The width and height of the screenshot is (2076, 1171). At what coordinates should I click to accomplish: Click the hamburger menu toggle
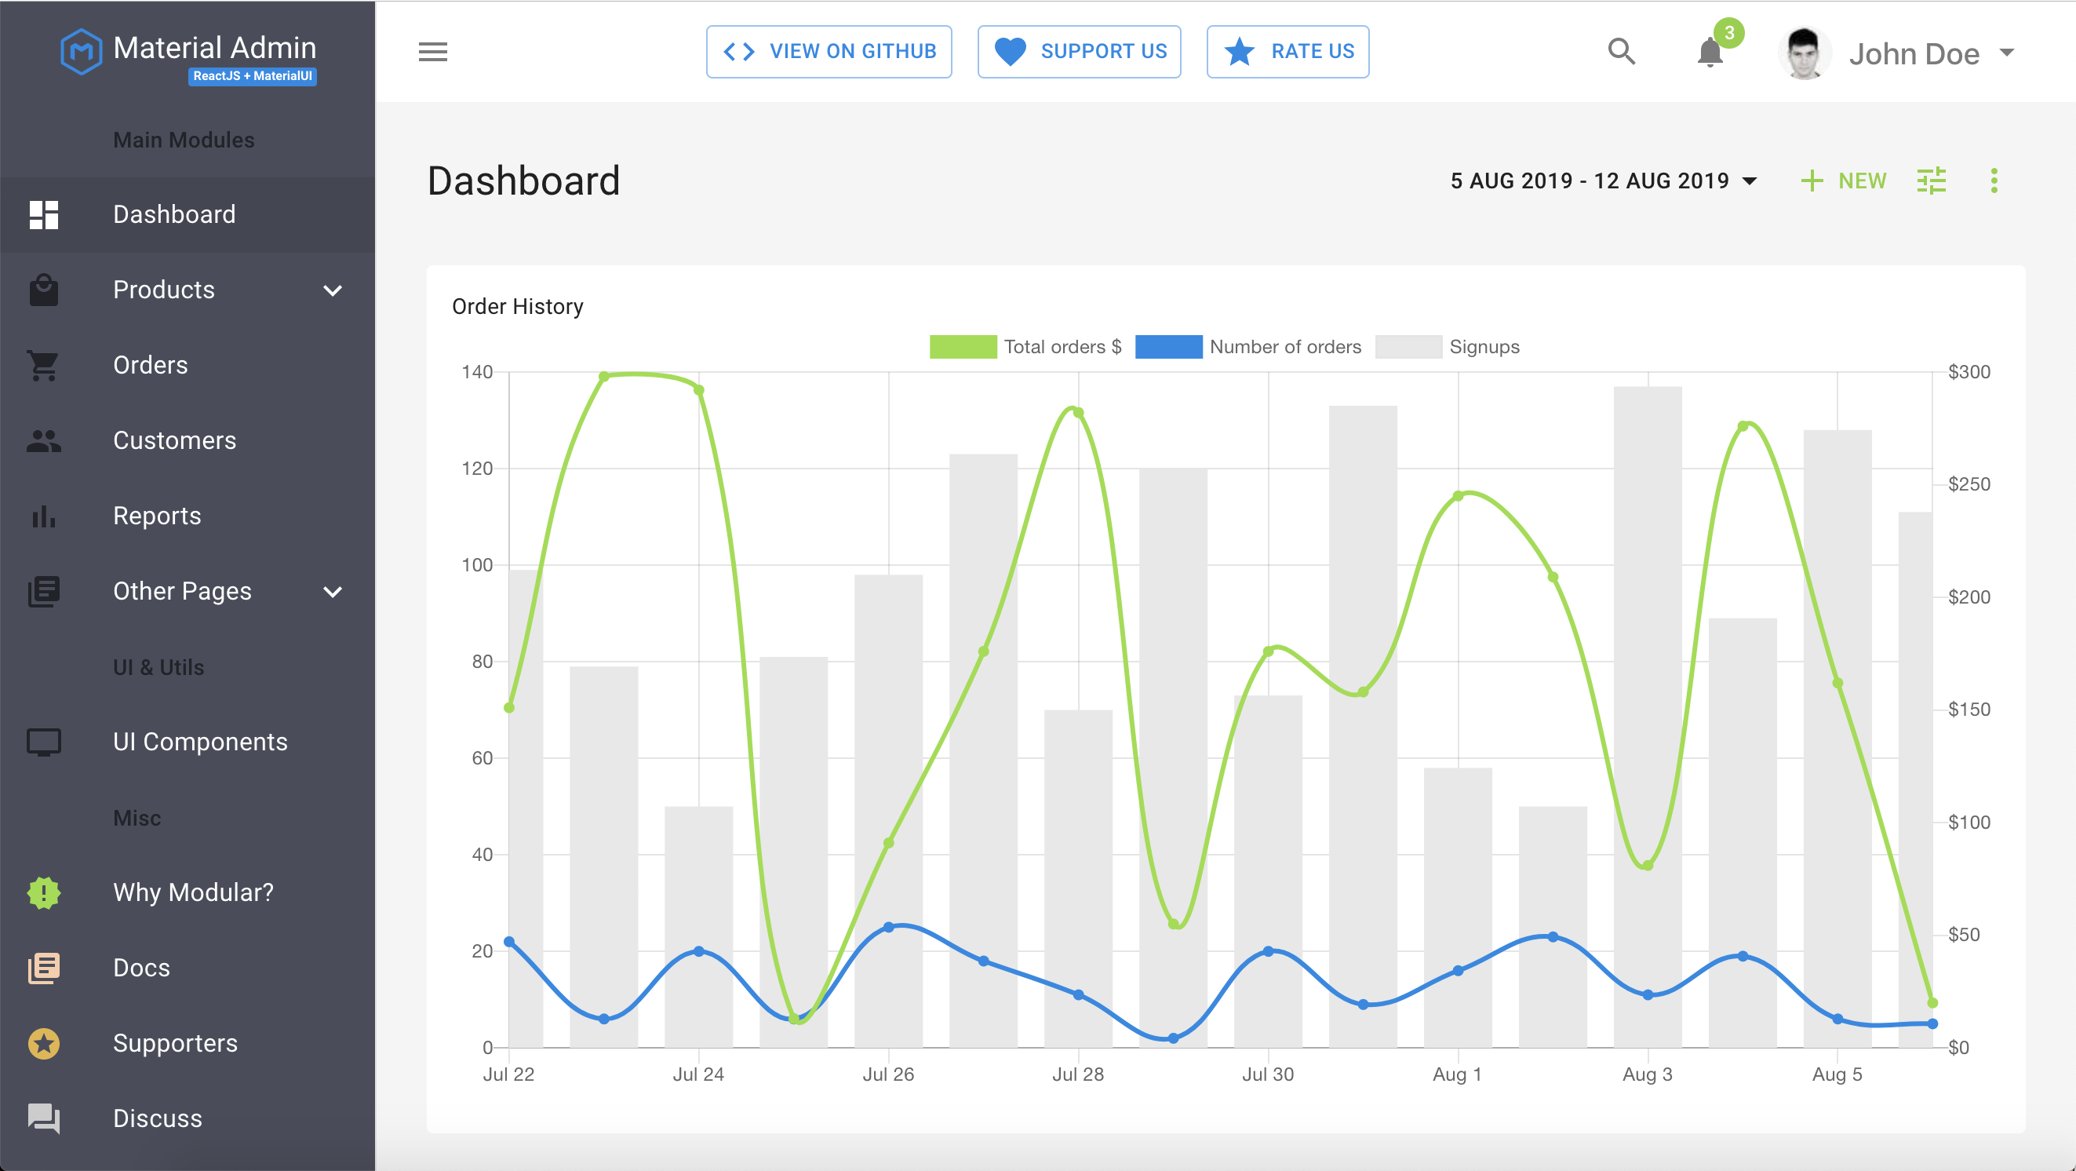point(432,51)
